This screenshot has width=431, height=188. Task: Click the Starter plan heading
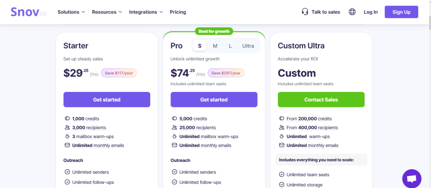point(76,45)
